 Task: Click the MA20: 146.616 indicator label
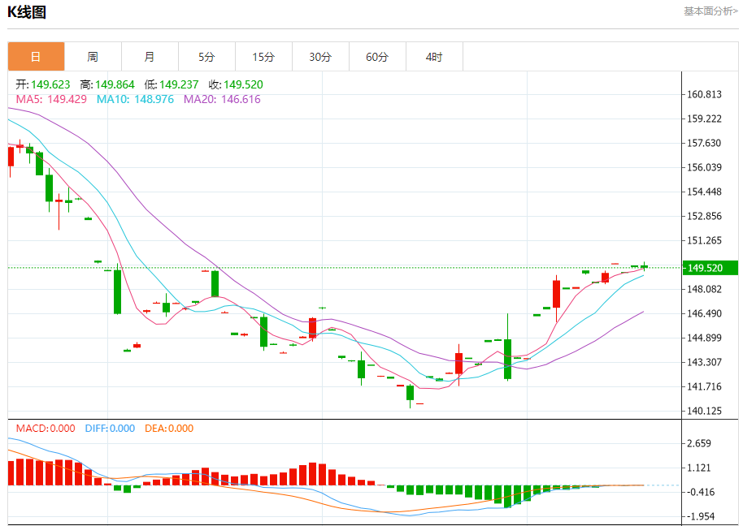(x=222, y=99)
